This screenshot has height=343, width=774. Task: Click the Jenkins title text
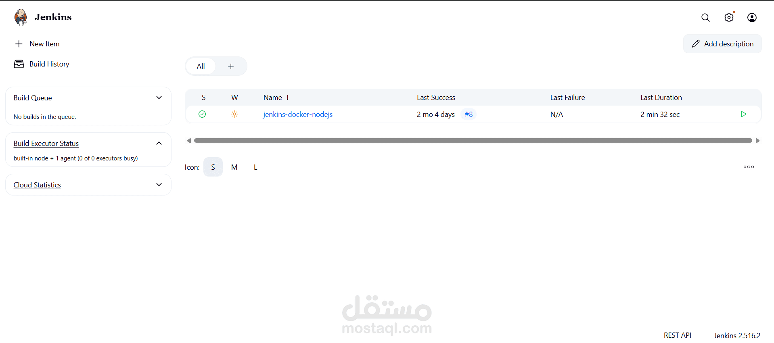point(53,17)
